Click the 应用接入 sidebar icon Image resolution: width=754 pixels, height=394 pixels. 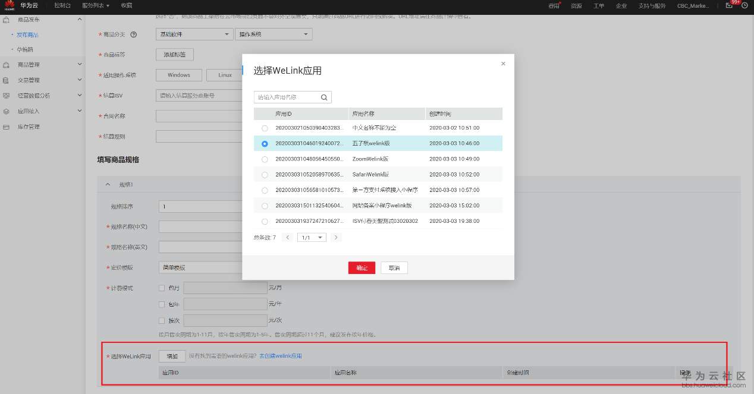click(x=6, y=111)
